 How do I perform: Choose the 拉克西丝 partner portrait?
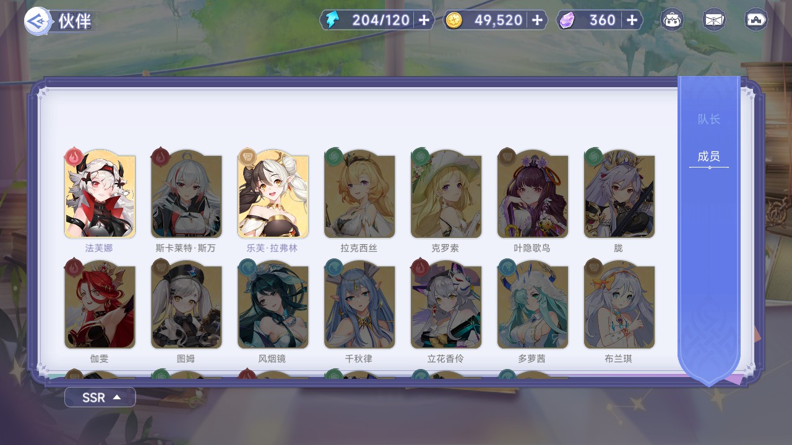(x=359, y=194)
